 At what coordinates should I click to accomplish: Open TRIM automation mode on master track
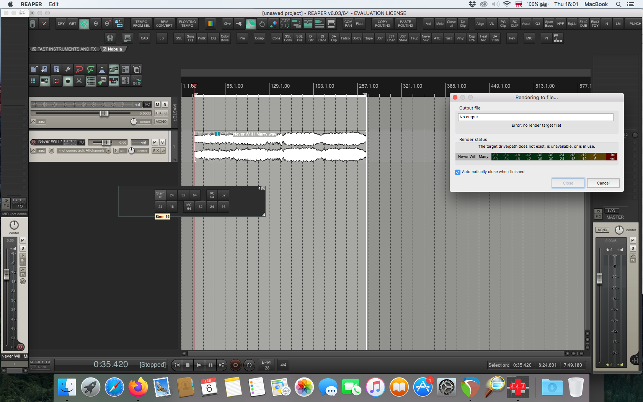pyautogui.click(x=38, y=122)
